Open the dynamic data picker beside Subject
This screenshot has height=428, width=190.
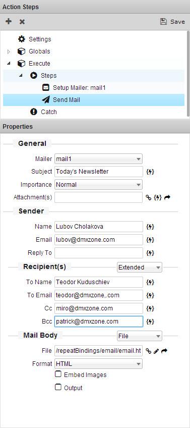click(150, 172)
